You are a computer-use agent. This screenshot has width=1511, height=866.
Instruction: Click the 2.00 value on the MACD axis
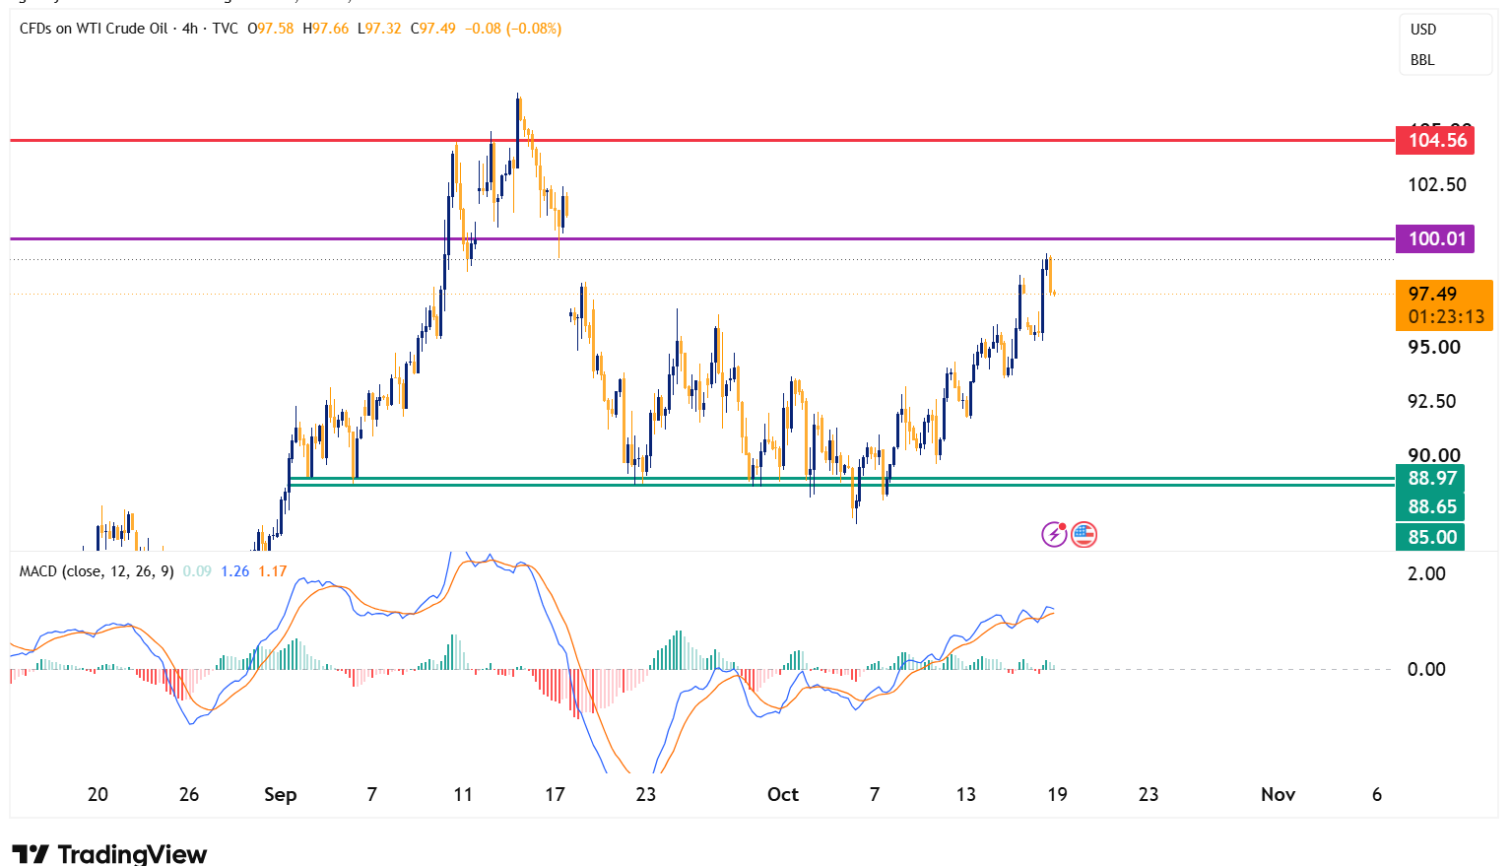coord(1426,573)
